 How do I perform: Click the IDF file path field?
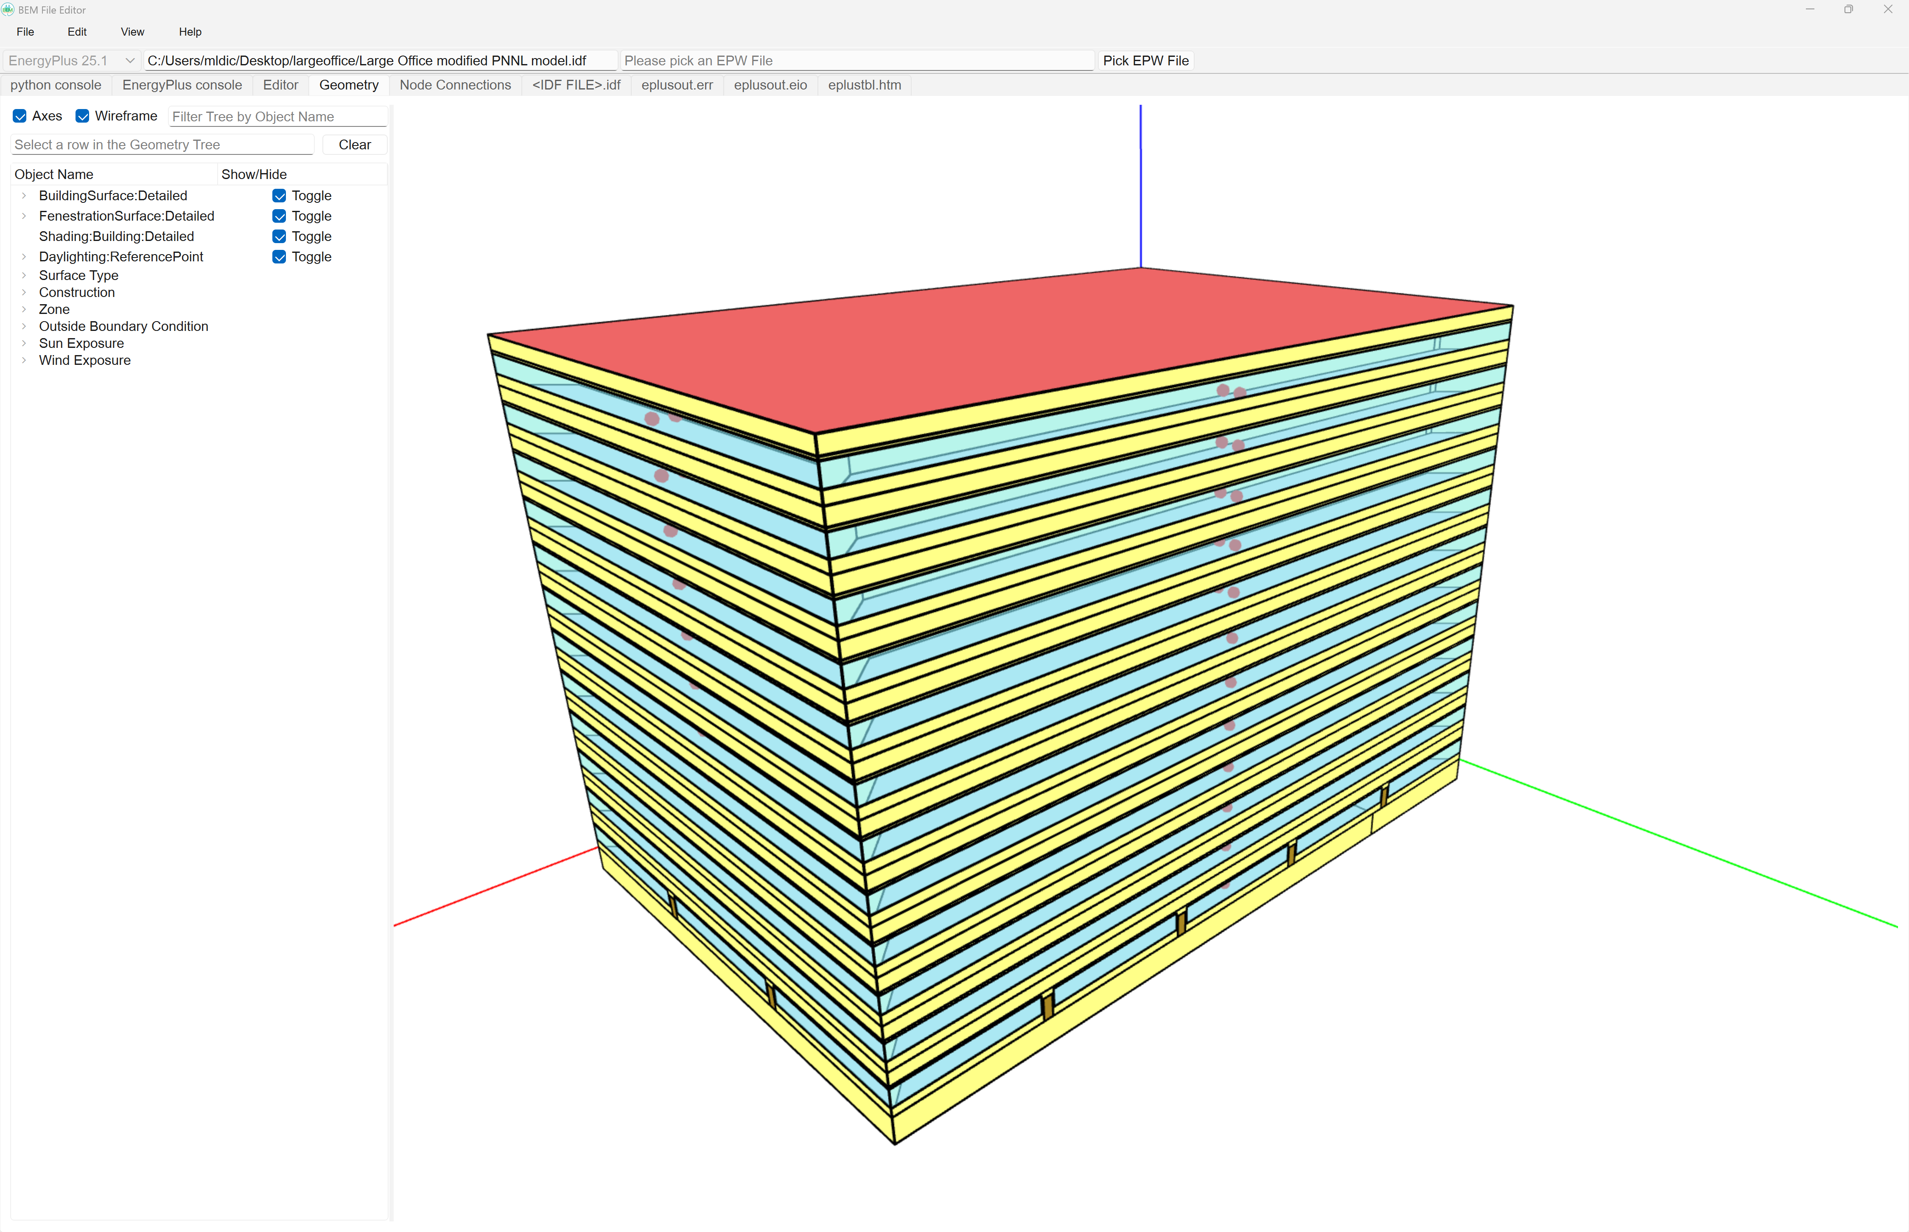(x=381, y=61)
